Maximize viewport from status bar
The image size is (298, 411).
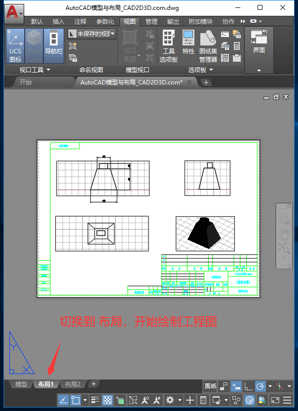[133, 400]
